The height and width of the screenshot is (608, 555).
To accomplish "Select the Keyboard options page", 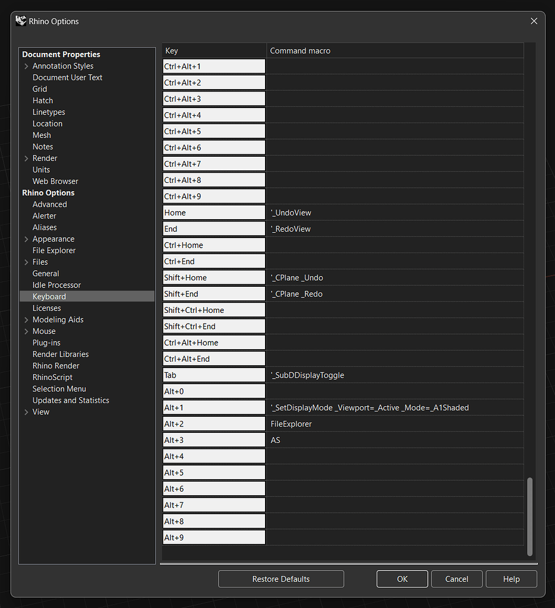I will point(87,297).
